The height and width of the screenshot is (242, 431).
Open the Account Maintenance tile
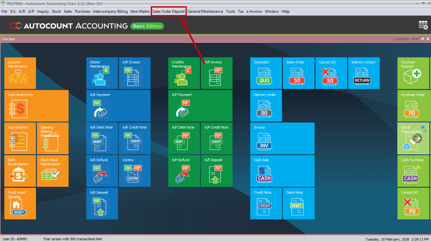tap(20, 73)
